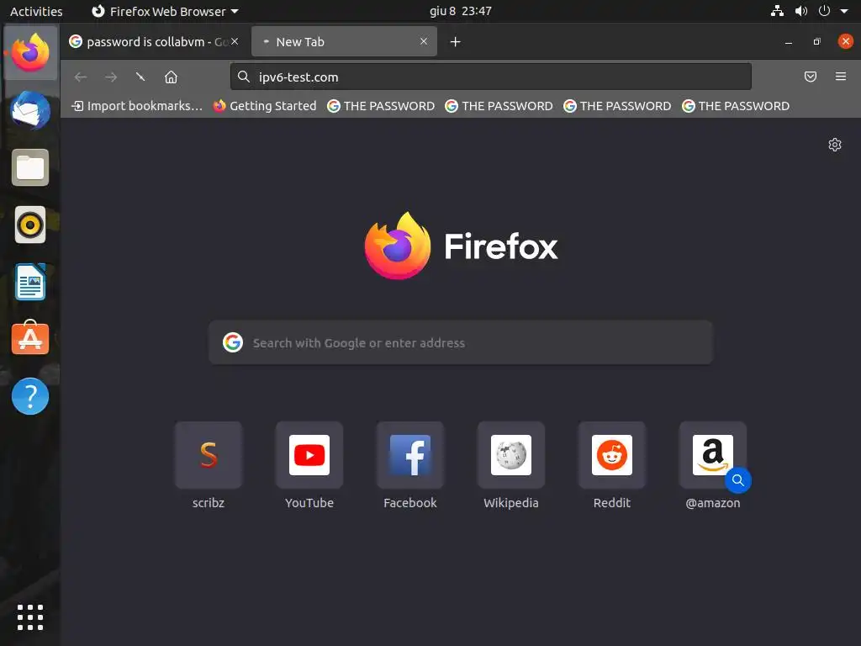Open the last THE PASSWORD bookmark
The width and height of the screenshot is (861, 646).
click(x=736, y=106)
